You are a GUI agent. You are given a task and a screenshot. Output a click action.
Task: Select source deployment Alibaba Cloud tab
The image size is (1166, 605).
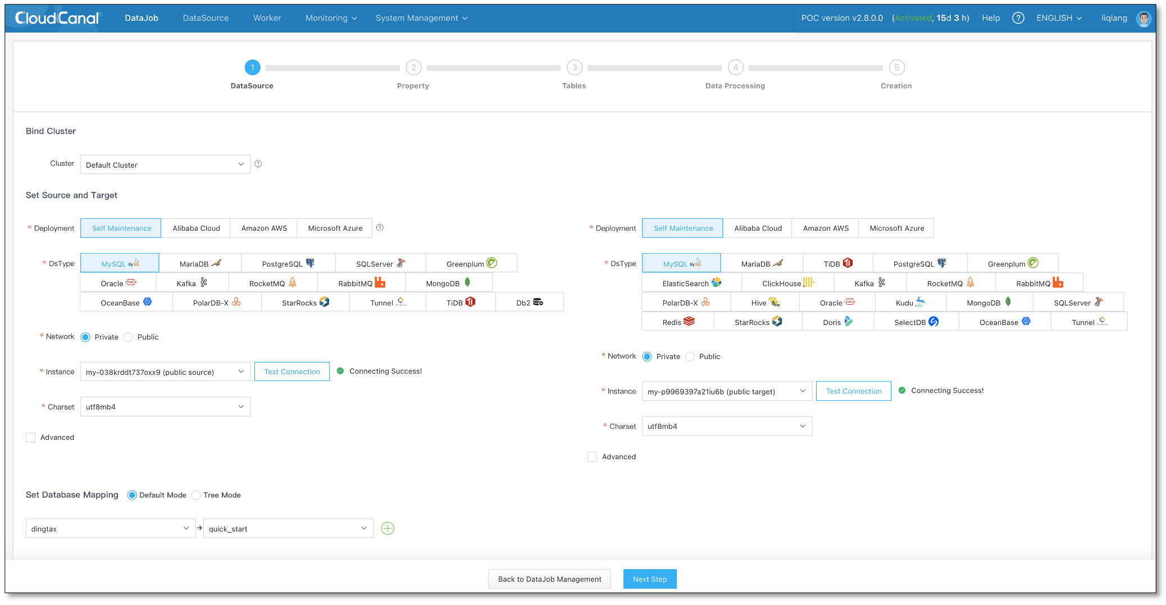(x=196, y=228)
